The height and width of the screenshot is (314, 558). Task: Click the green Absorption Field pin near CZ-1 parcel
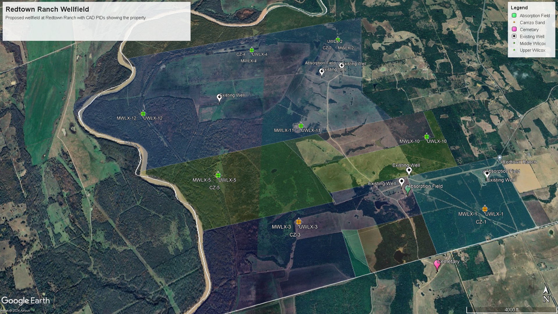point(408,189)
